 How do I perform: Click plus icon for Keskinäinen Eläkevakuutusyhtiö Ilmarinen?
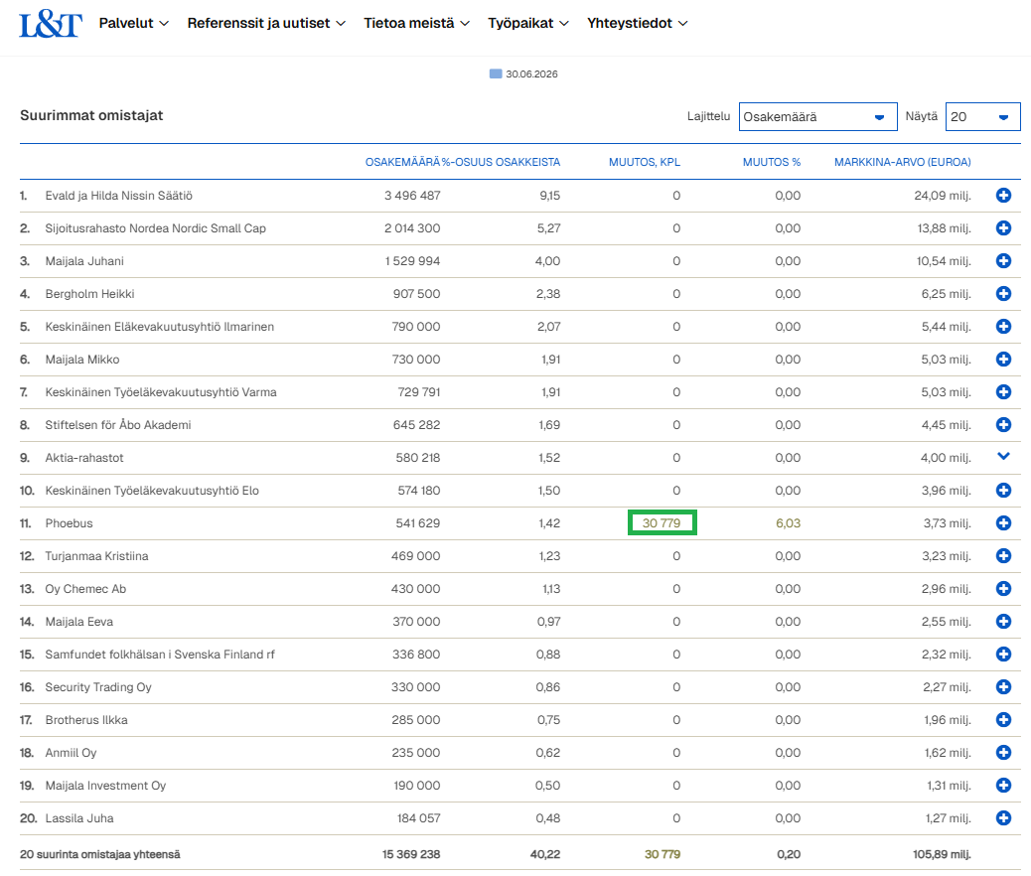click(1003, 326)
